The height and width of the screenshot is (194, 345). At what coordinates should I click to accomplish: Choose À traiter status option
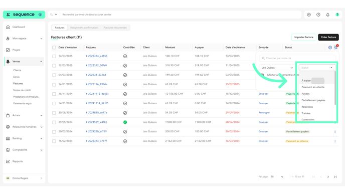pos(306,81)
